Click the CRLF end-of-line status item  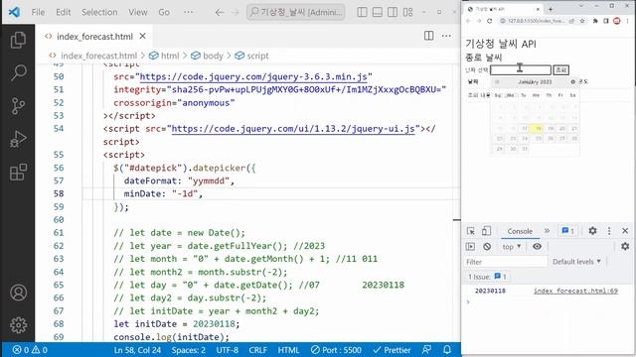(258, 350)
